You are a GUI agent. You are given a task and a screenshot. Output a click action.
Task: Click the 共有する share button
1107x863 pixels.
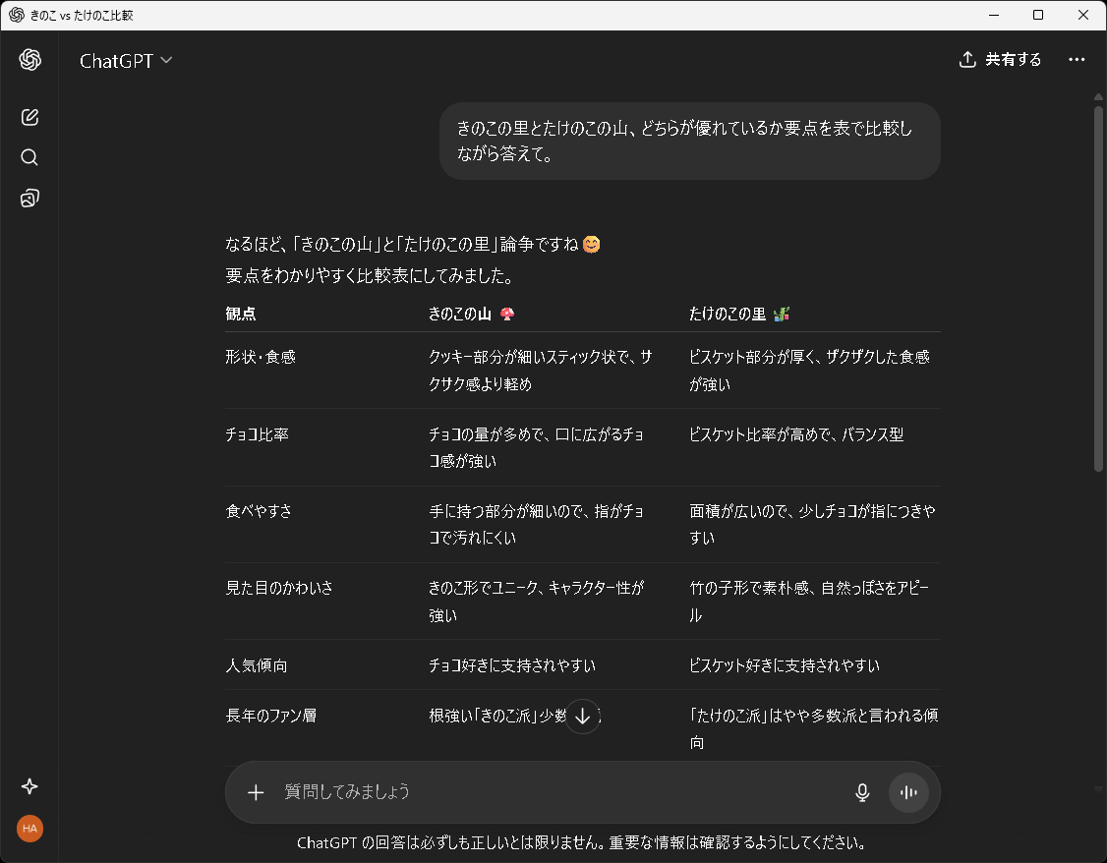pyautogui.click(x=1000, y=59)
